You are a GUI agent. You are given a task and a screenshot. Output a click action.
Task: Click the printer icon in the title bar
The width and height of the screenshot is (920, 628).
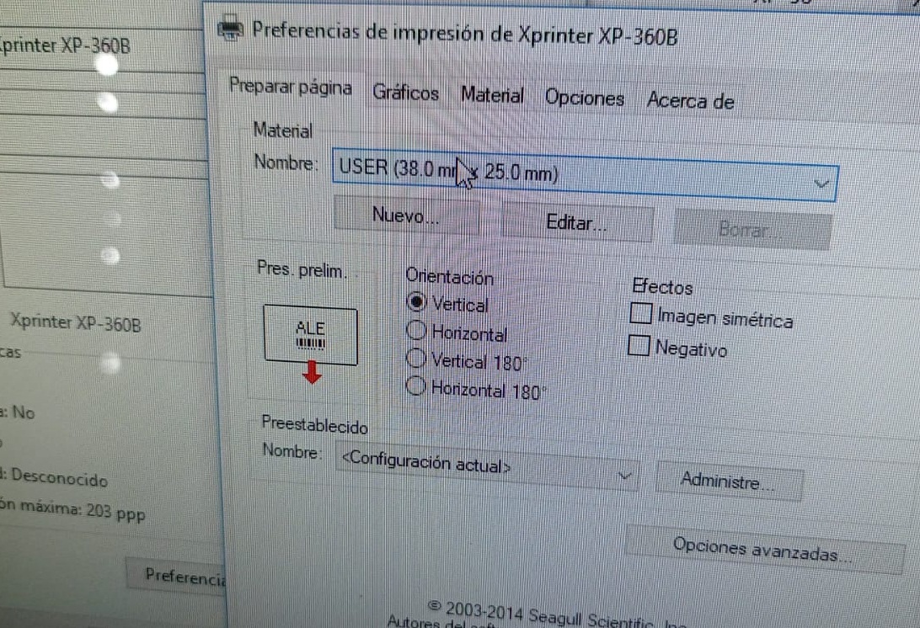231,28
